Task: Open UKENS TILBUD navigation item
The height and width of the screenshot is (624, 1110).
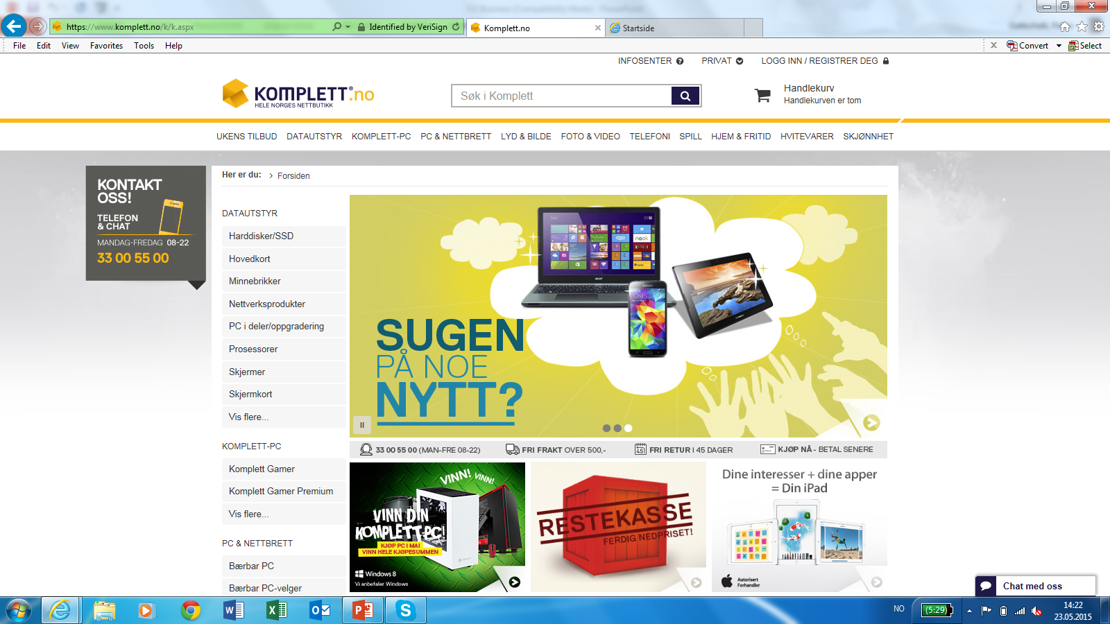Action: pyautogui.click(x=246, y=137)
